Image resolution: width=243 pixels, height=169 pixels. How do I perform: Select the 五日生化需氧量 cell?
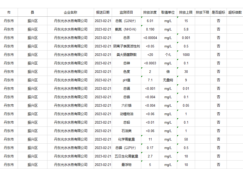pos(126,156)
